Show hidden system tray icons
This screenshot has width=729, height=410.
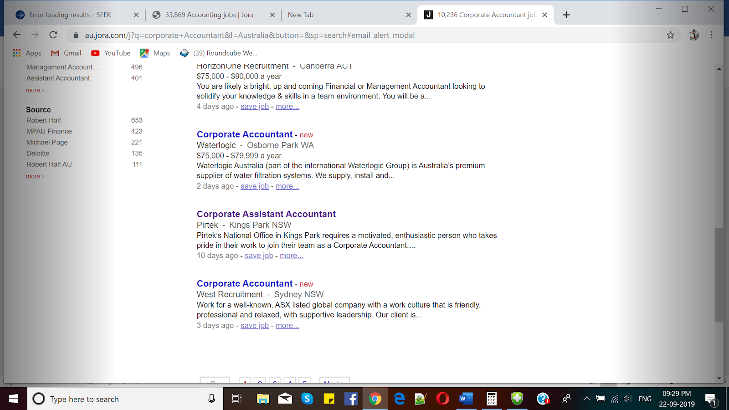[587, 399]
